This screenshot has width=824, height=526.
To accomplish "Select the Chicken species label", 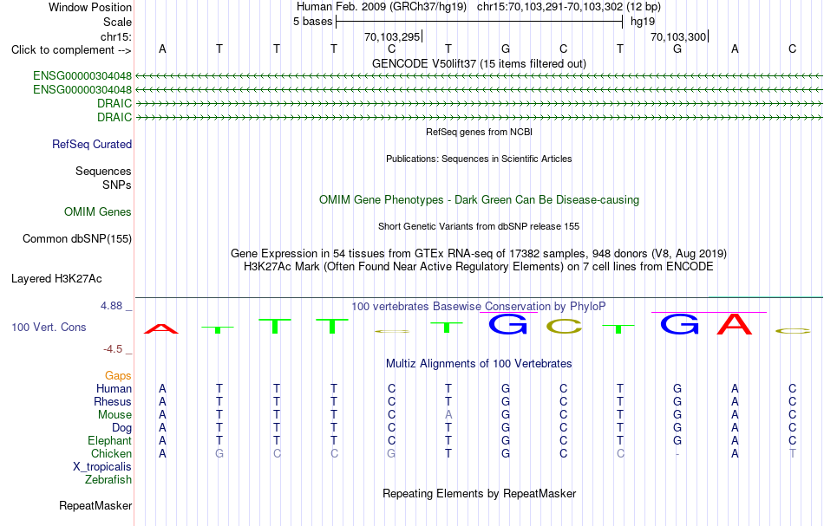I will point(111,453).
